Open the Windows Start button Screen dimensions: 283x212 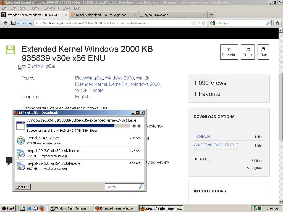tap(8, 208)
